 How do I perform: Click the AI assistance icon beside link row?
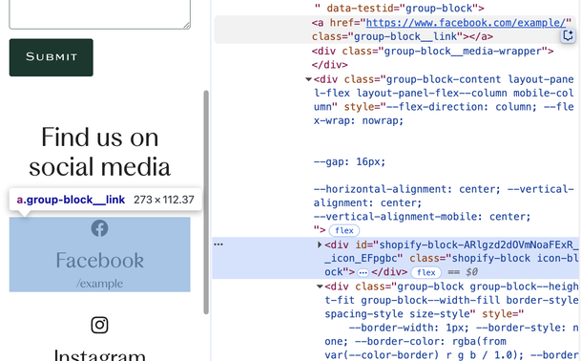tap(568, 35)
